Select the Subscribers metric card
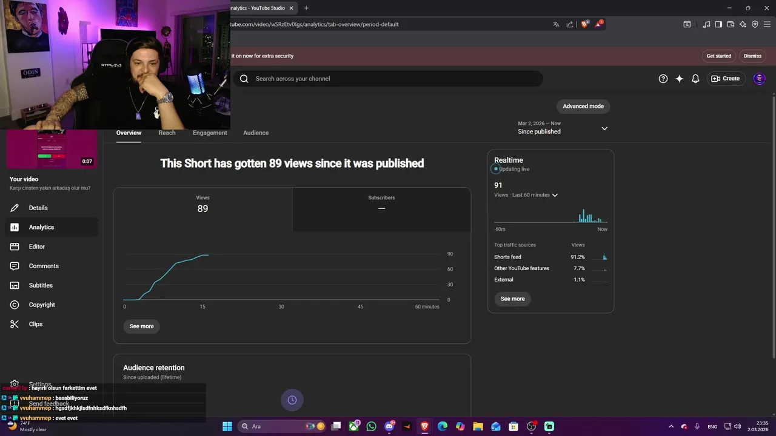Image resolution: width=776 pixels, height=436 pixels. [381, 210]
